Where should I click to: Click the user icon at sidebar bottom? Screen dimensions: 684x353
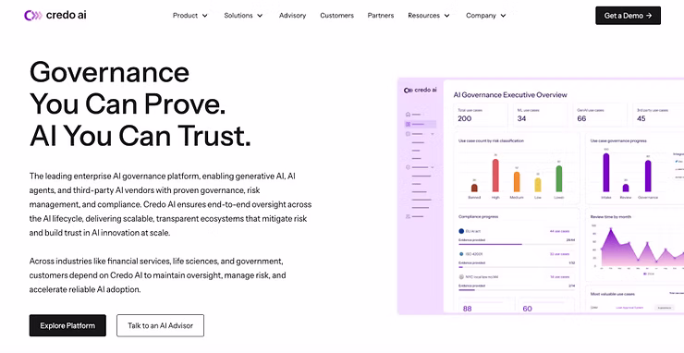pos(408,216)
